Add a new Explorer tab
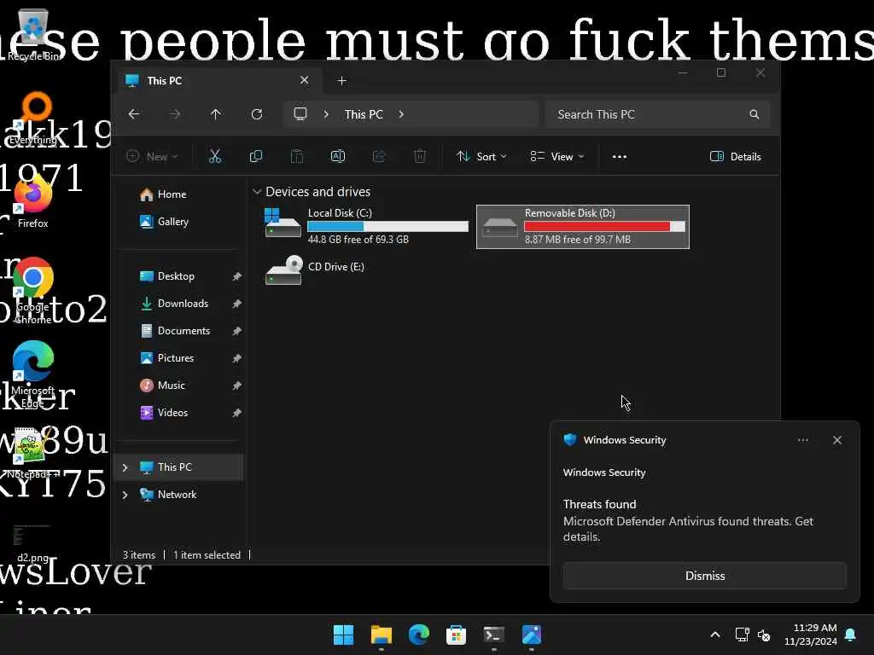Image resolution: width=874 pixels, height=655 pixels. 342,81
